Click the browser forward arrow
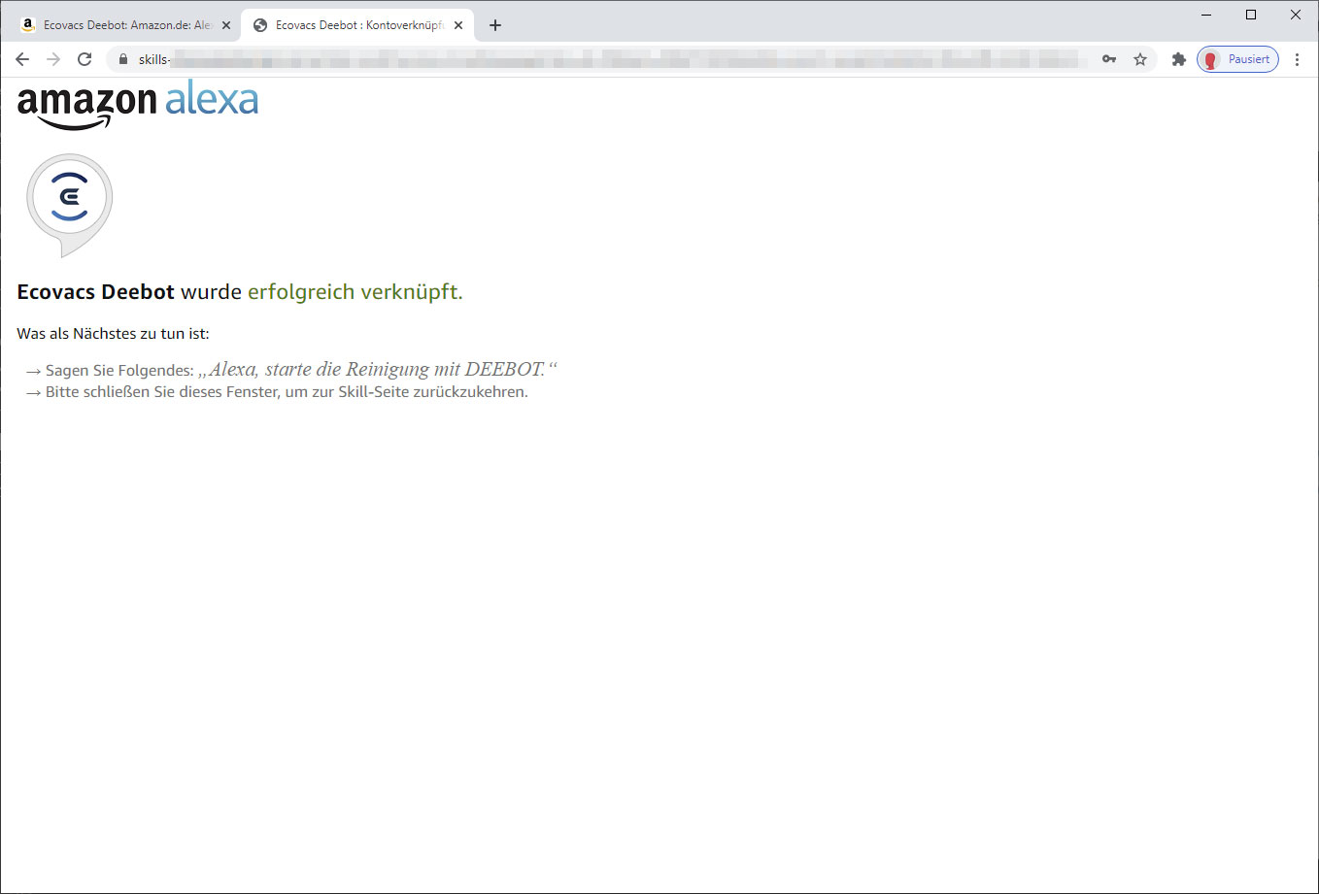 click(53, 59)
